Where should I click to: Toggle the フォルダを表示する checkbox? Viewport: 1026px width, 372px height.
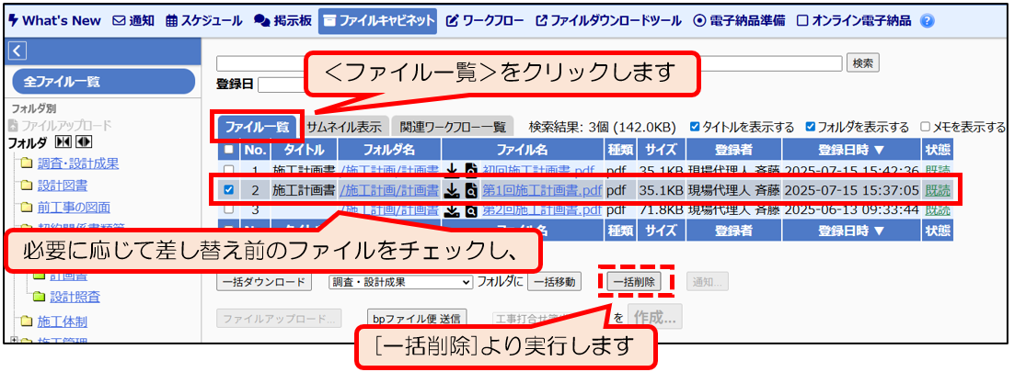tap(810, 127)
